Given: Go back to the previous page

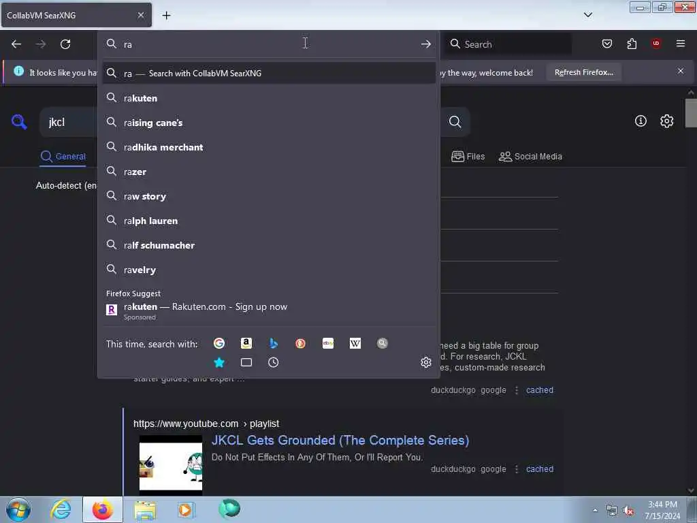Looking at the screenshot, I should (16, 44).
